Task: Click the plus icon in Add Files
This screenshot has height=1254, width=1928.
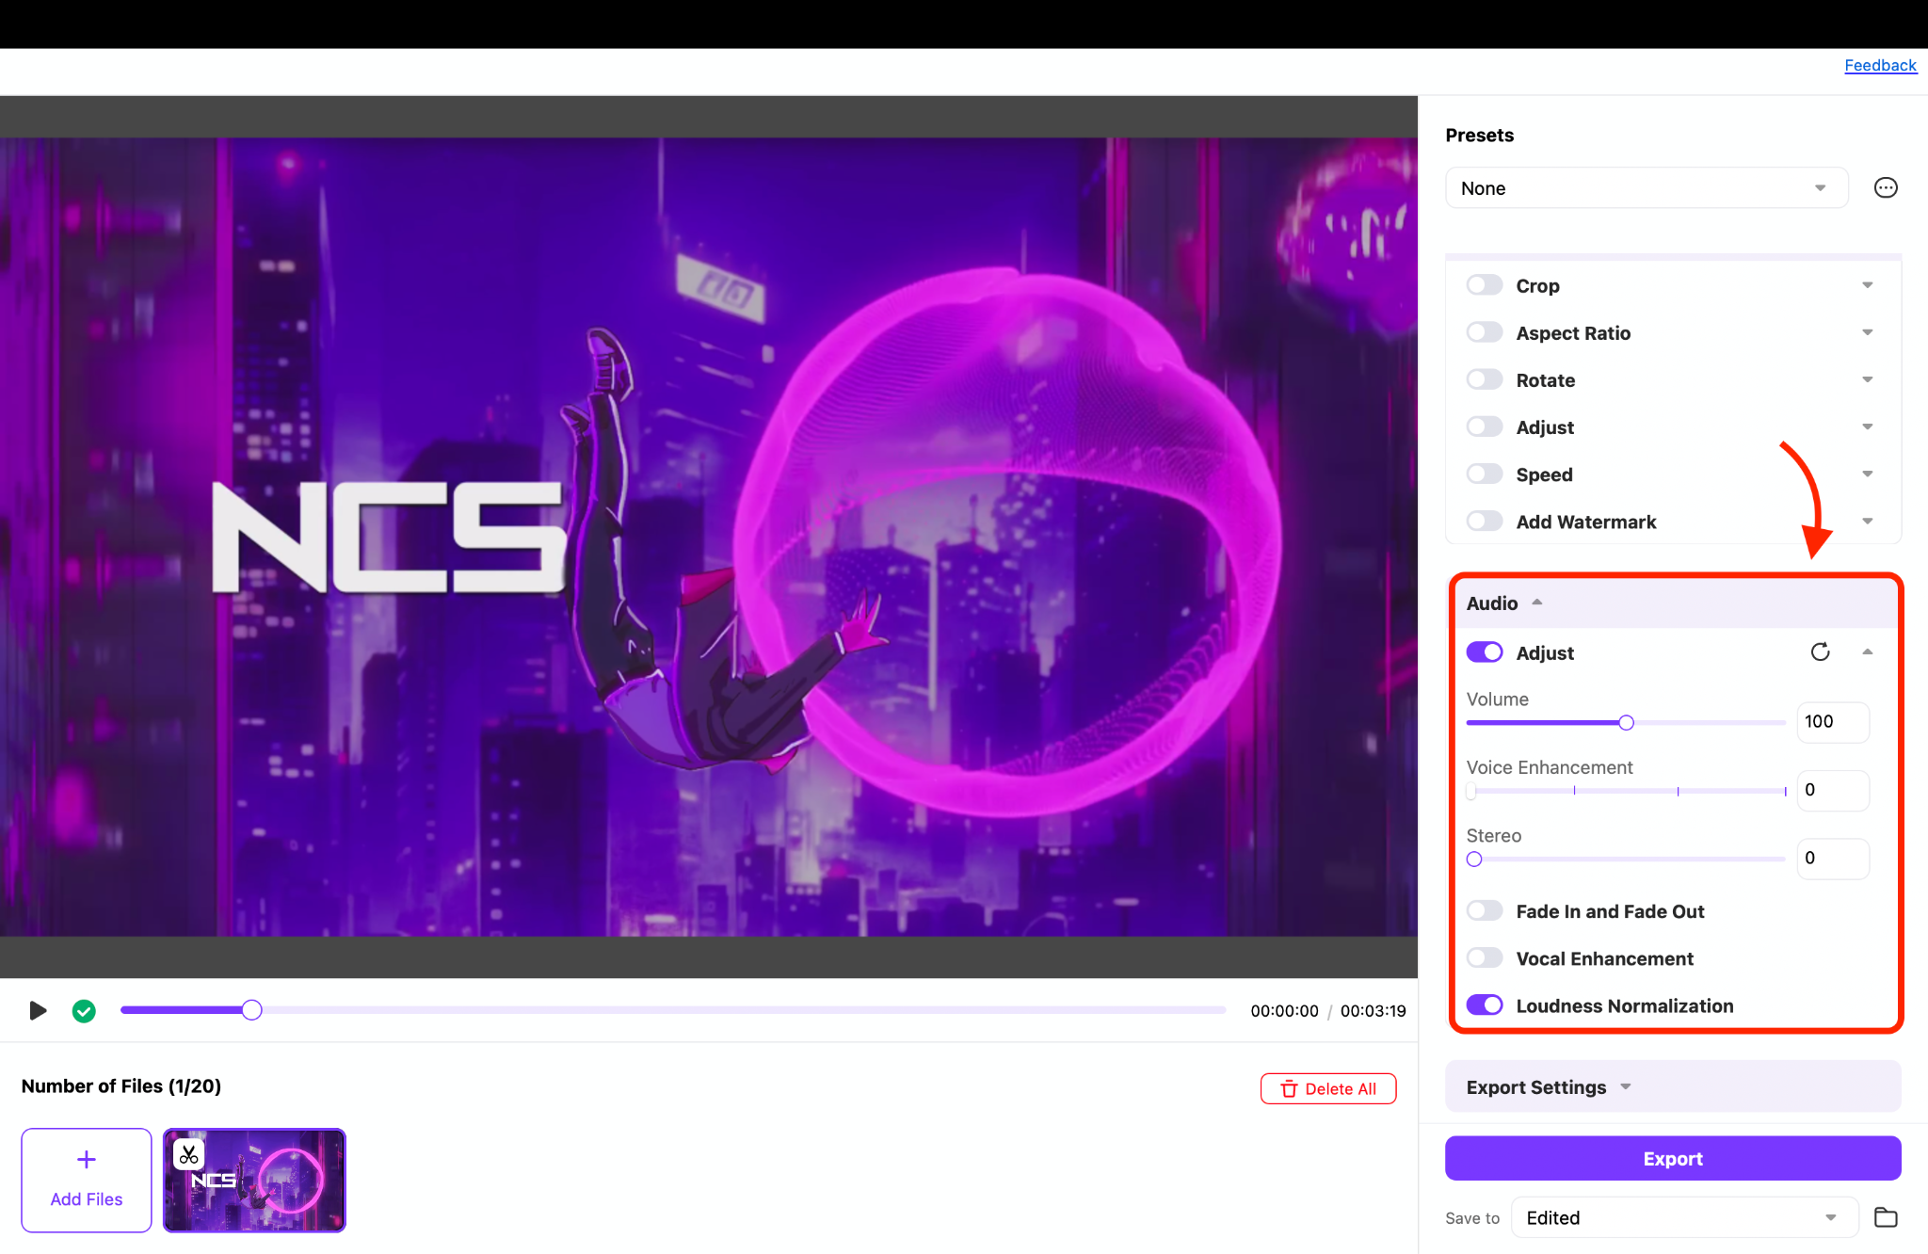Action: (87, 1159)
